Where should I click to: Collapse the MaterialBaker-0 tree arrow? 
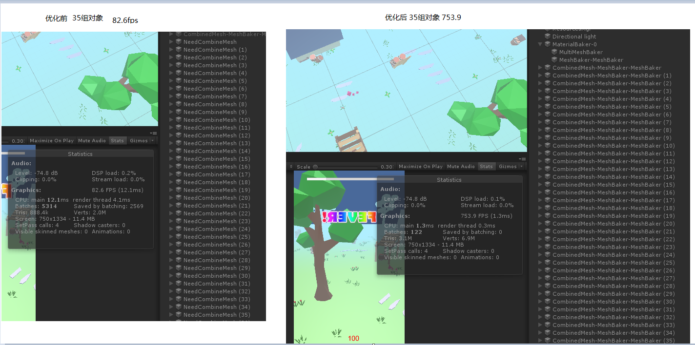click(540, 44)
